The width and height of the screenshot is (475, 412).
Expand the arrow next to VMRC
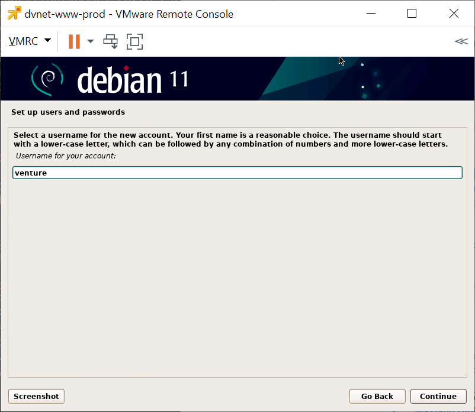click(47, 41)
